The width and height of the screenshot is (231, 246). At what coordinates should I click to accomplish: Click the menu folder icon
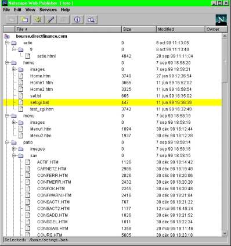tap(14, 116)
